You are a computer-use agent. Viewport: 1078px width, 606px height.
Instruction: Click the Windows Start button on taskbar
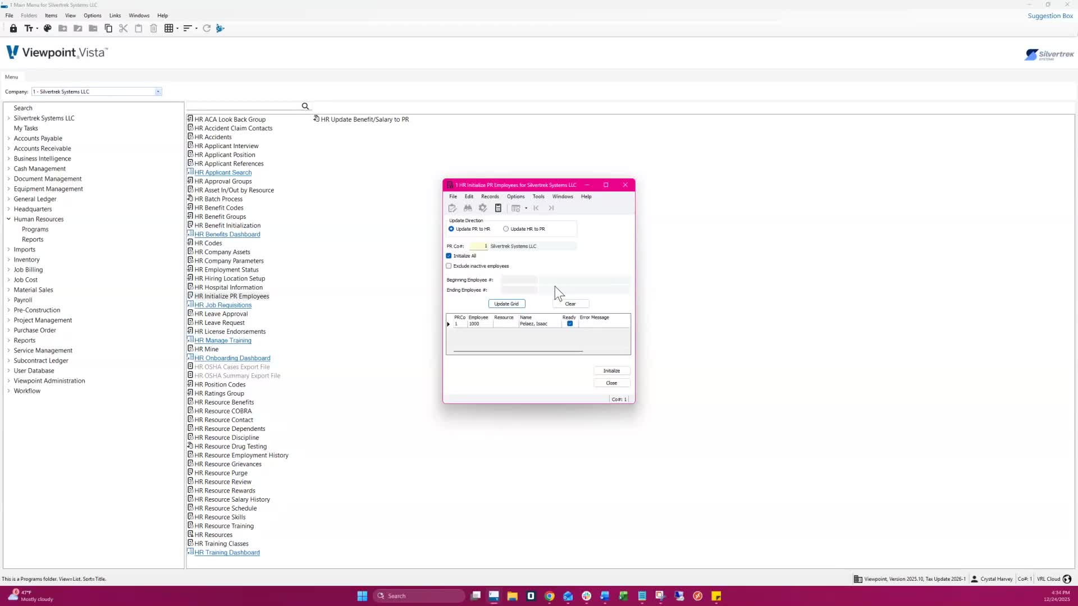[362, 596]
